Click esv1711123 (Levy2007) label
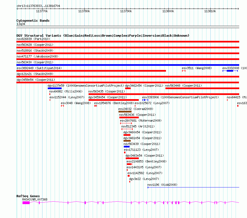Viewport: 247px width, 218px height. 141,150
